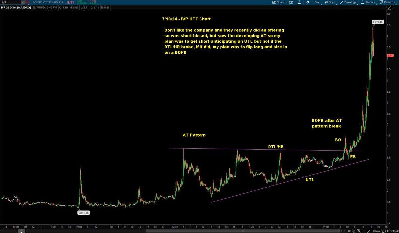
Task: Click the zoom in magnifier icon
Action: (x=358, y=231)
